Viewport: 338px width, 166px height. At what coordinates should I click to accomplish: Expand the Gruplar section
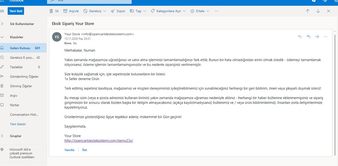click(2, 136)
